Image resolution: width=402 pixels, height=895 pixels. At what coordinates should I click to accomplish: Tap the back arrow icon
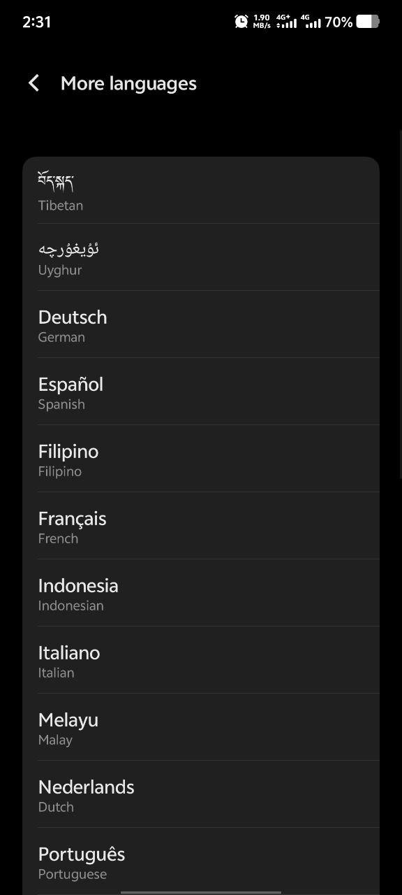[33, 83]
